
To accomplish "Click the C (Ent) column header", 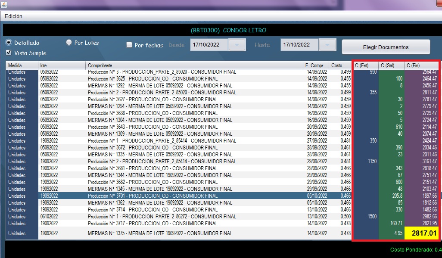I will click(365, 65).
